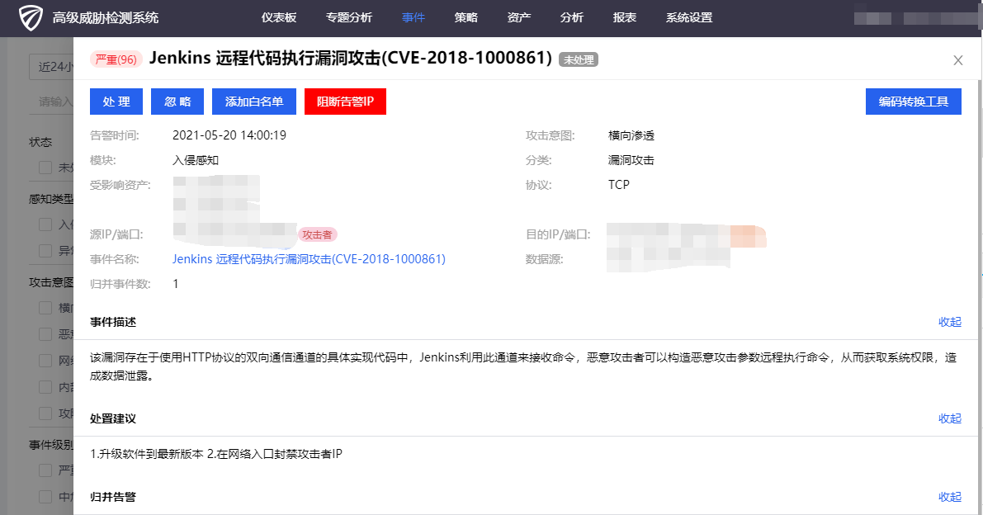Open the 分析 menu
This screenshot has width=983, height=515.
click(x=572, y=17)
